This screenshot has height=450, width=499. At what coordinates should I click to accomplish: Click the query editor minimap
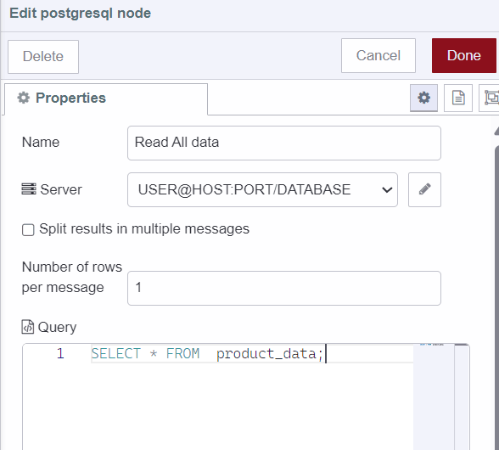click(434, 397)
